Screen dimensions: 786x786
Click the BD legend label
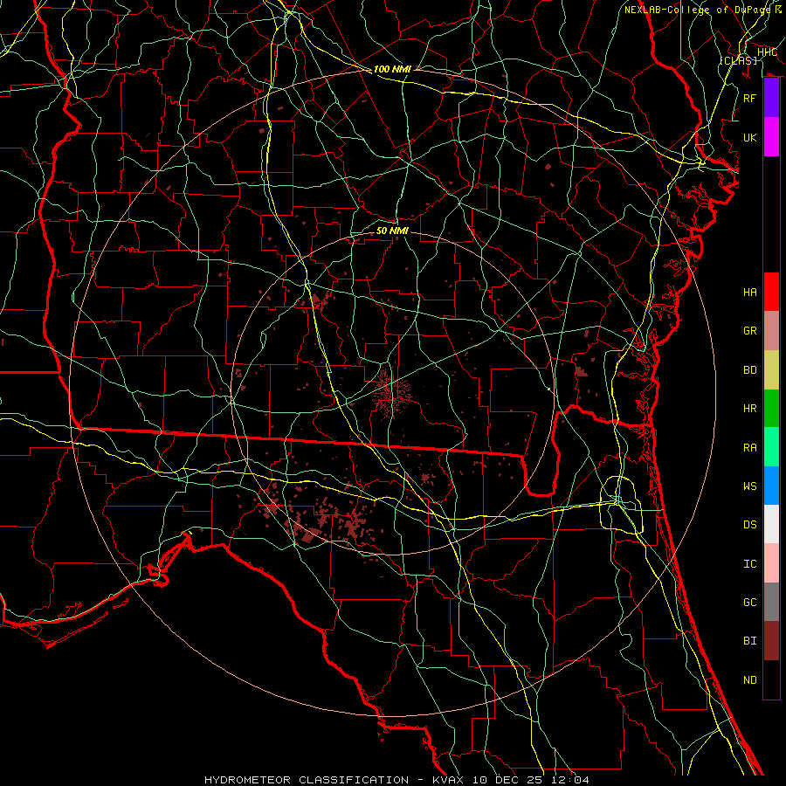[x=750, y=370]
